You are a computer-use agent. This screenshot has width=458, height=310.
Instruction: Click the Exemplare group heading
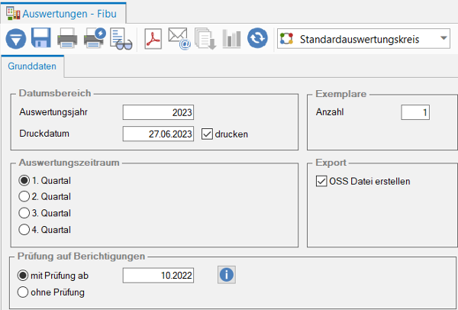point(341,94)
